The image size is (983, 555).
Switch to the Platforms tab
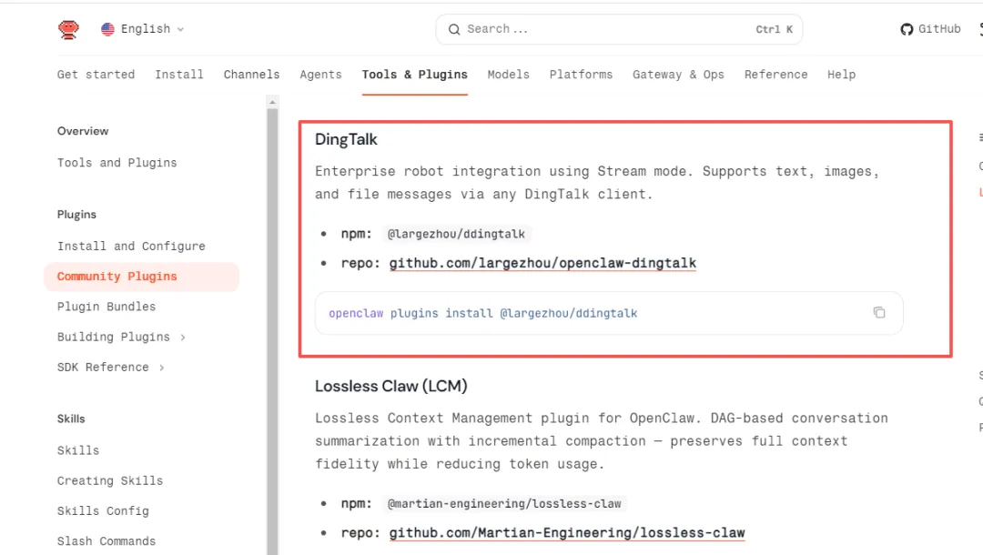[x=581, y=75]
